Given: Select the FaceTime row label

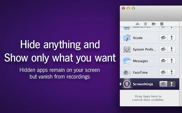Looking at the screenshot, I should pos(140,73).
